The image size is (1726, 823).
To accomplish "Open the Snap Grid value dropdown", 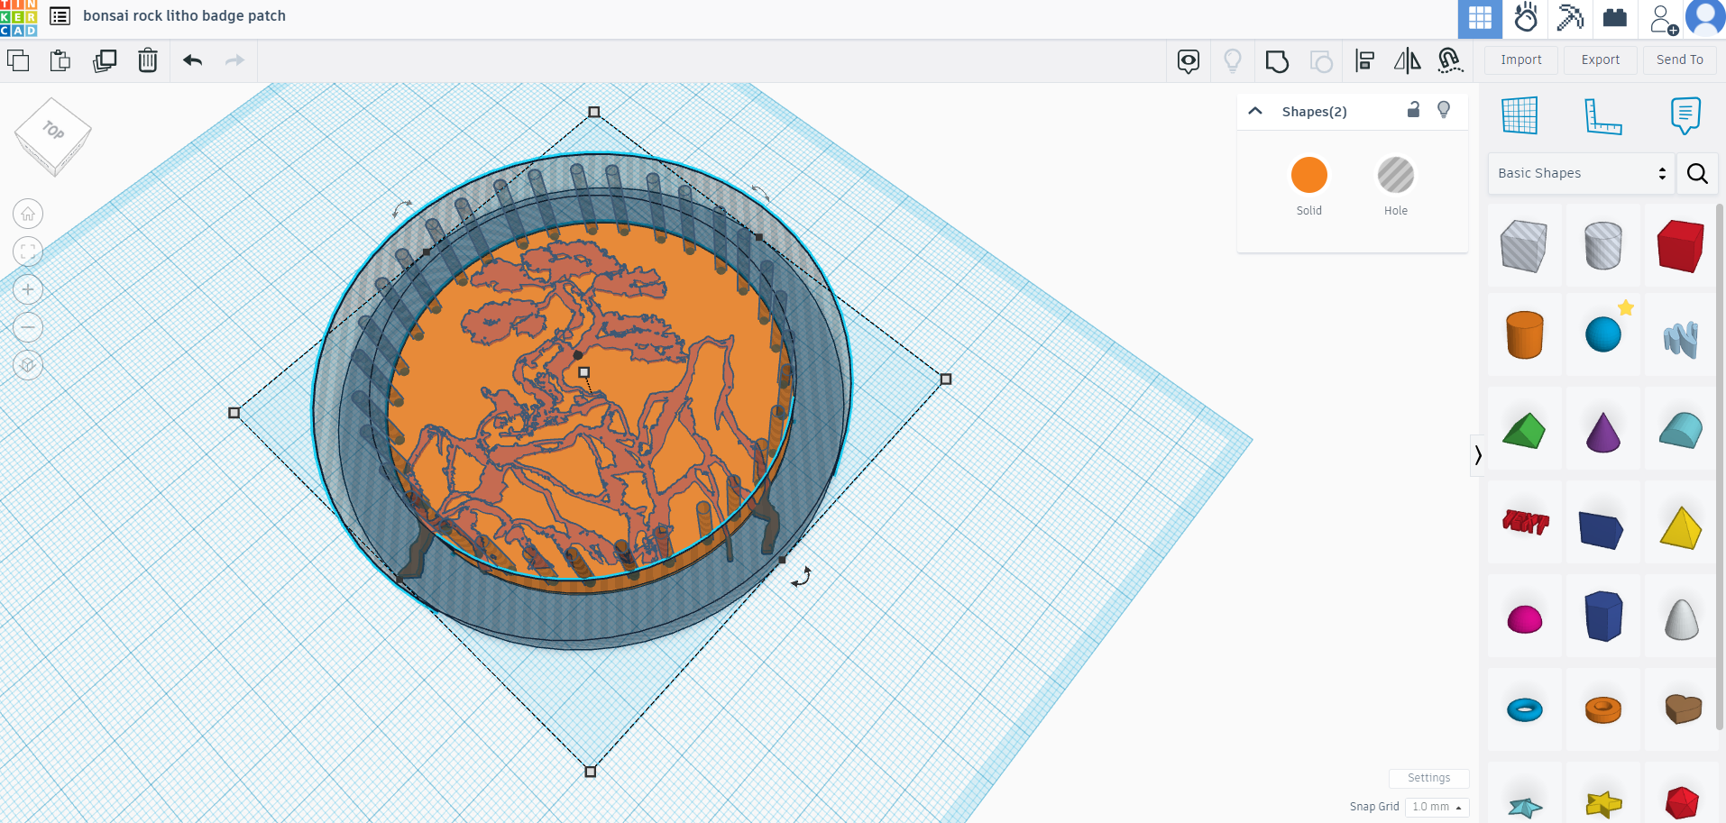I will coord(1437,807).
